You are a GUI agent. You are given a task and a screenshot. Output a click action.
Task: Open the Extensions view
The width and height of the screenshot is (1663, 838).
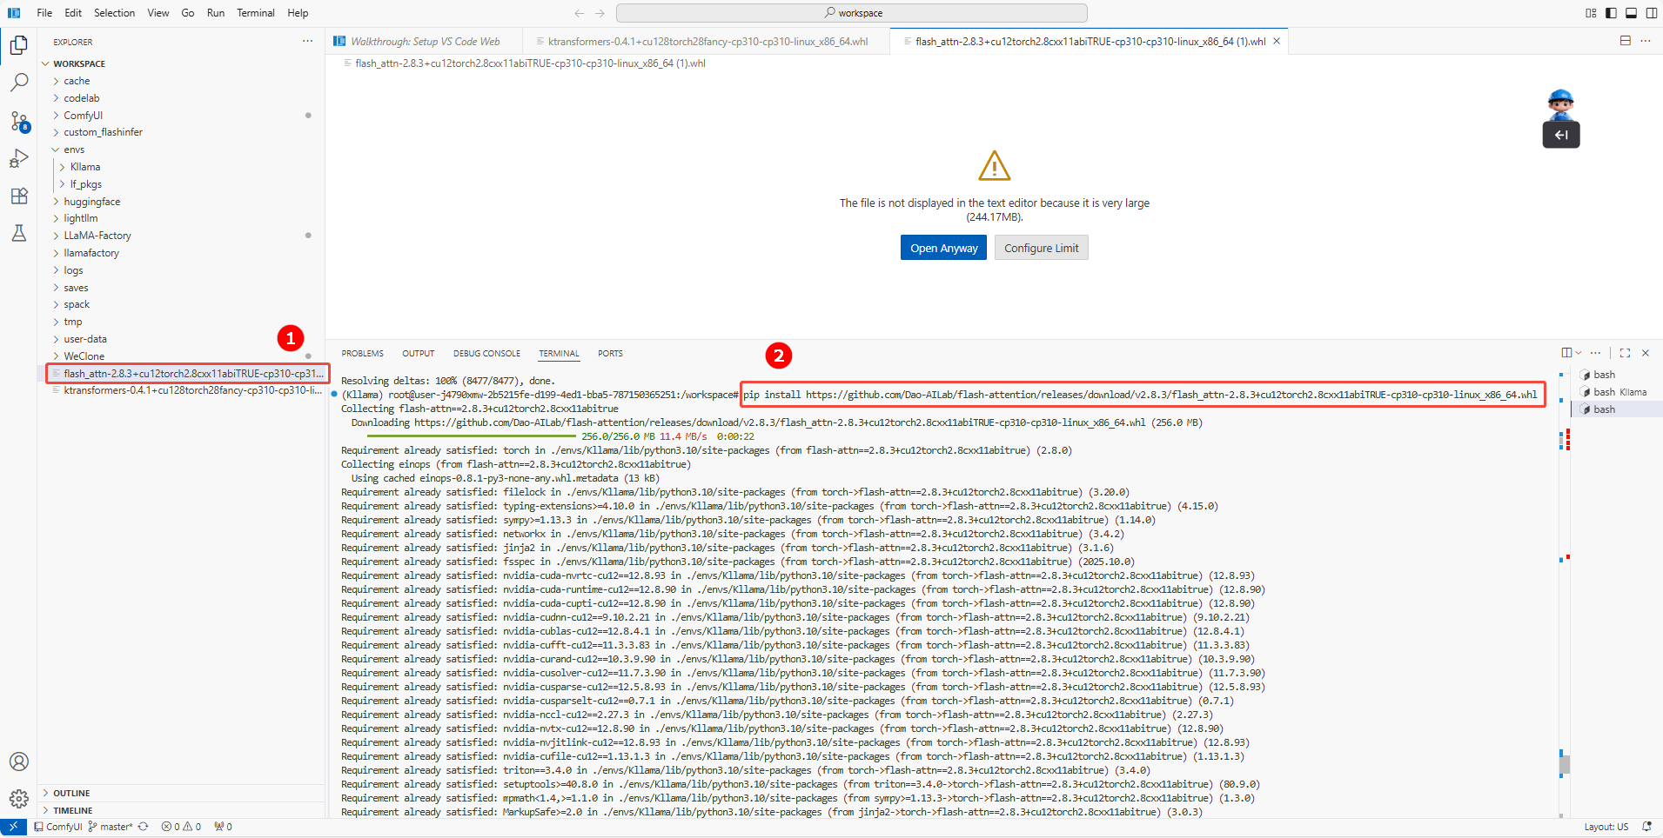point(18,196)
